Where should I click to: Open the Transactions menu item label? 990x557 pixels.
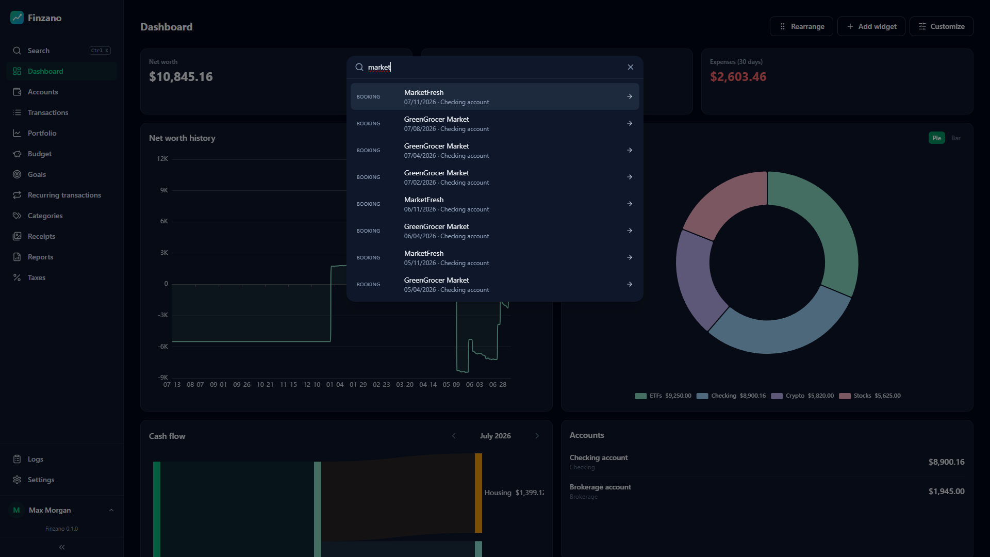point(48,112)
